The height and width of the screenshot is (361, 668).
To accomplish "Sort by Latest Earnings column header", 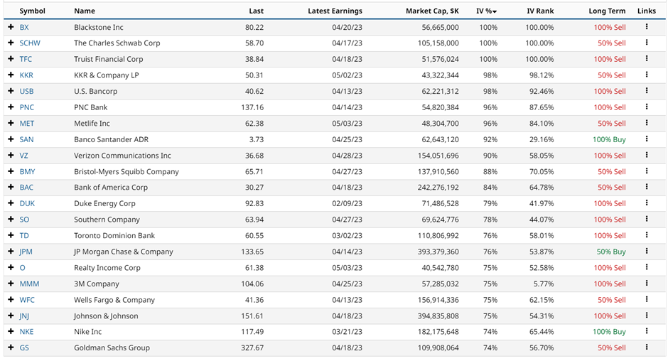I will [335, 11].
